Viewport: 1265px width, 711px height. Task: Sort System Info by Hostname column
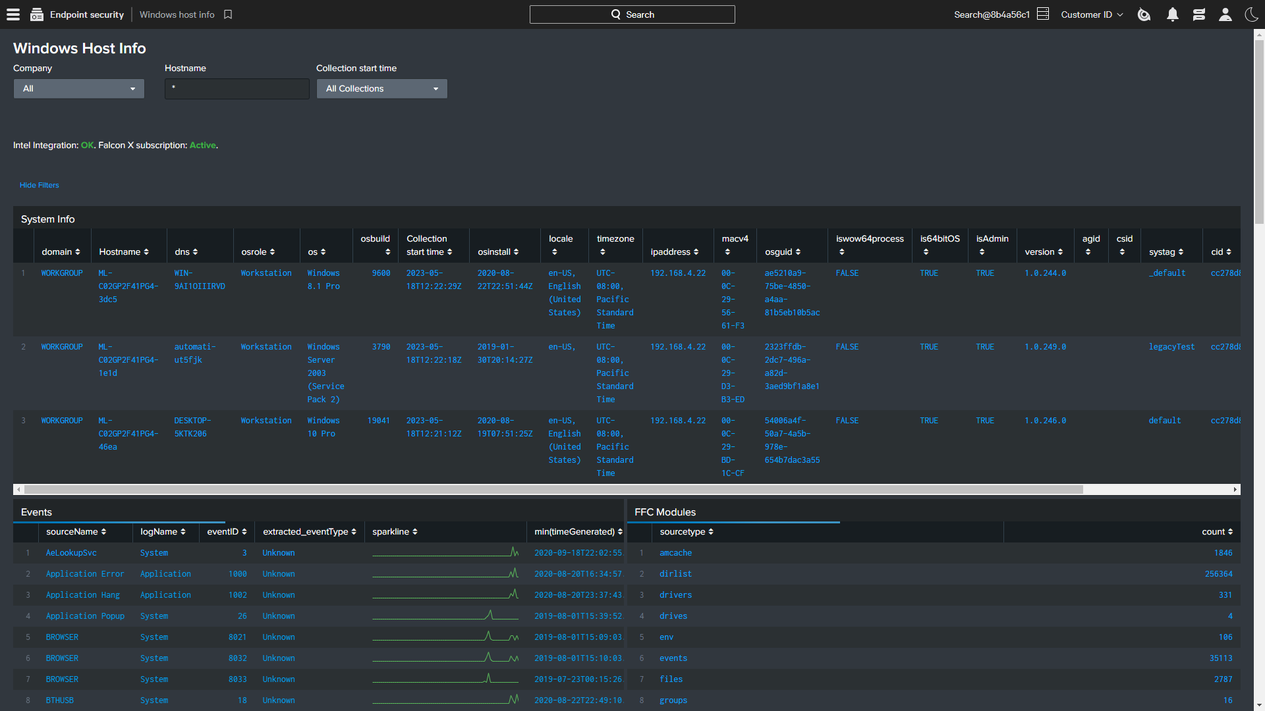pyautogui.click(x=124, y=252)
